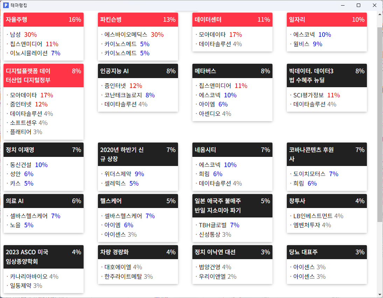The height and width of the screenshot is (298, 383).
Task: Open the 데이터센터 theme card header
Action: click(x=232, y=20)
